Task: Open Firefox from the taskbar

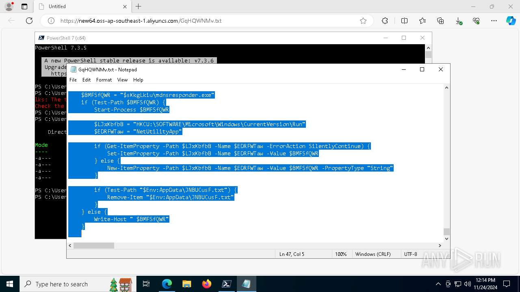Action: tap(207, 284)
